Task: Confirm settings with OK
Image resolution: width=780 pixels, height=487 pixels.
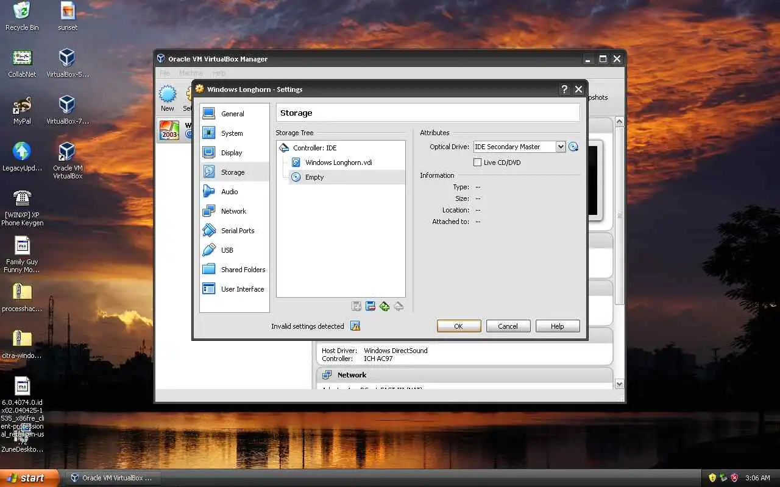Action: tap(459, 326)
